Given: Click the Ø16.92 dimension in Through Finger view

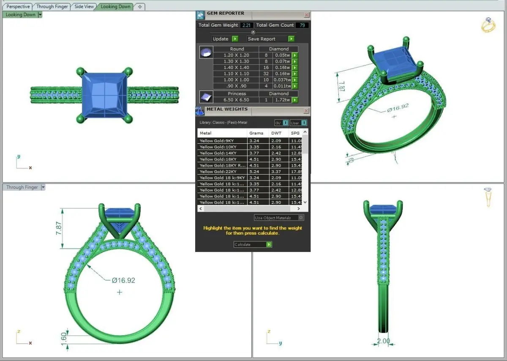Looking at the screenshot, I should point(123,280).
